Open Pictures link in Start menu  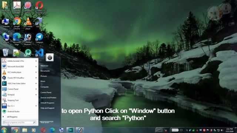tap(44, 76)
